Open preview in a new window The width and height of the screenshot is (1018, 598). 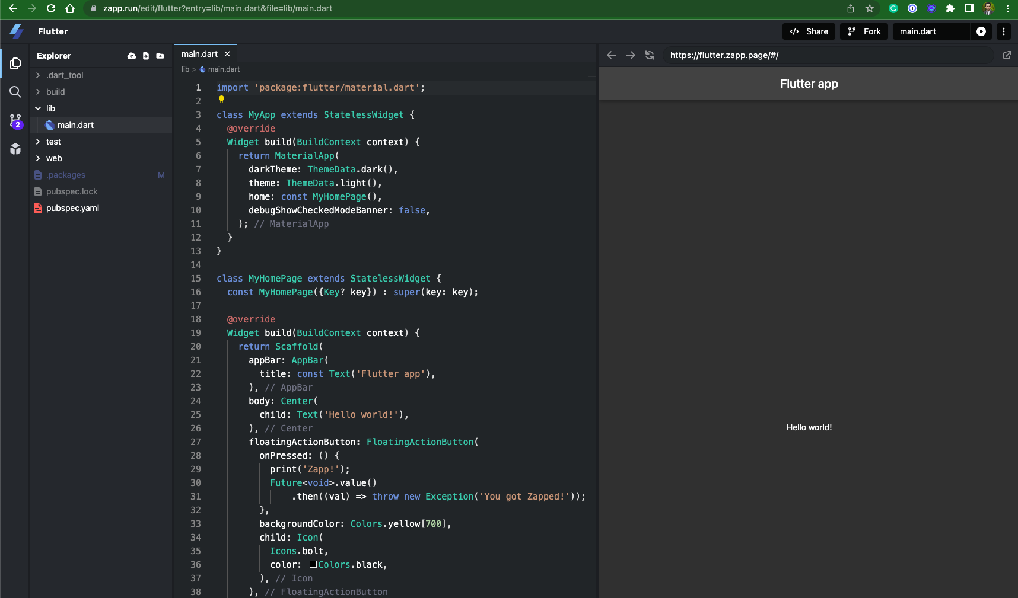click(x=1007, y=55)
